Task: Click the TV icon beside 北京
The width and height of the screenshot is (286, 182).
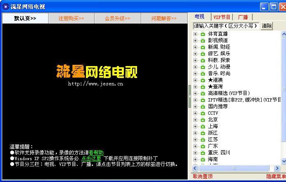Action: pyautogui.click(x=203, y=120)
